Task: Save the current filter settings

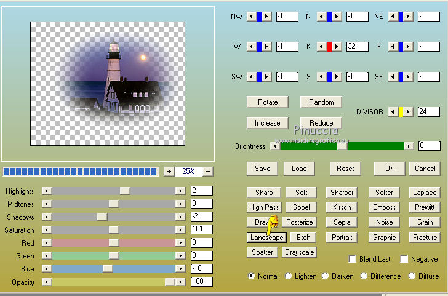Action: 262,169
